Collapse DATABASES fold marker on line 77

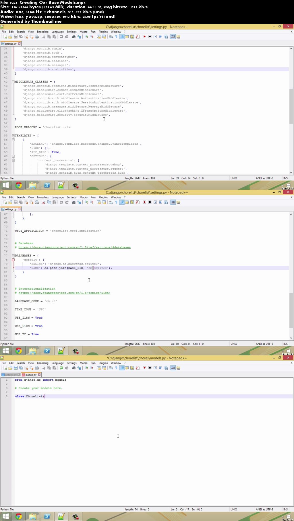(13, 256)
